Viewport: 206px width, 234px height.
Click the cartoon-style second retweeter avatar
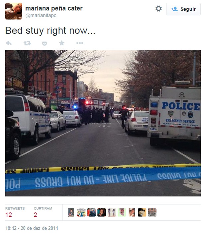81,212
